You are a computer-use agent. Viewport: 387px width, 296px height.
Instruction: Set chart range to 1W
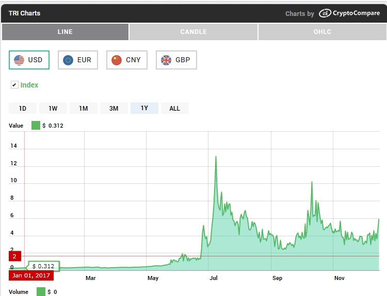[53, 108]
